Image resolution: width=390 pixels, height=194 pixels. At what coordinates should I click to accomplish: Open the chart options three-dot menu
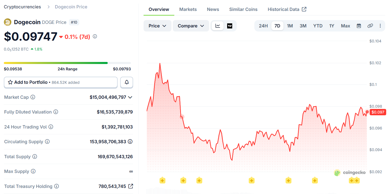380,26
